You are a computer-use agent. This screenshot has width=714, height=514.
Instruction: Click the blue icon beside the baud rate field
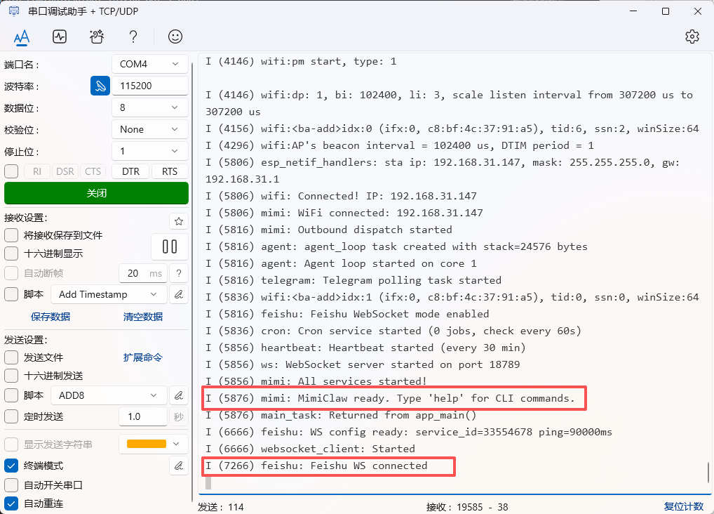[x=100, y=86]
